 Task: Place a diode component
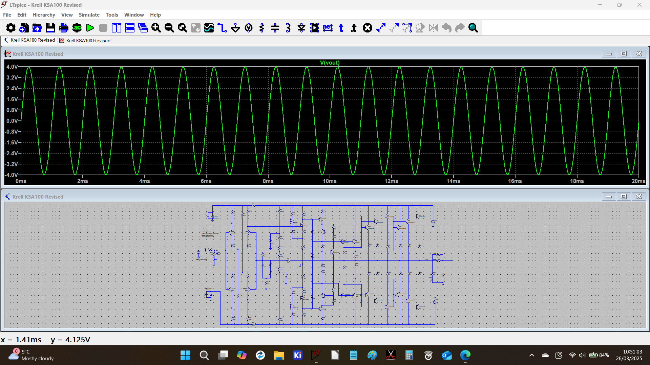301,28
